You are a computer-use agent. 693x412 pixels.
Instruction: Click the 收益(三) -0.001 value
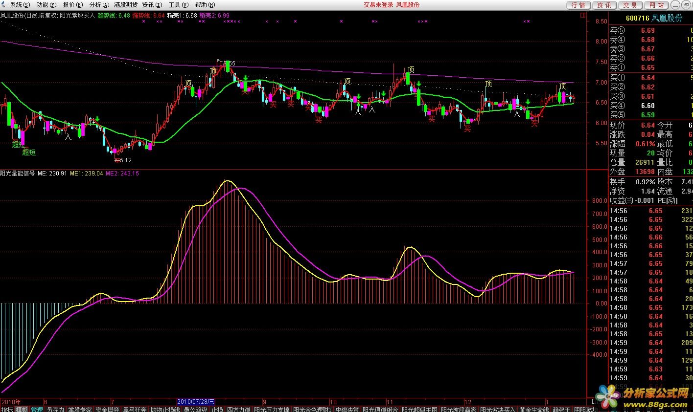pos(645,200)
